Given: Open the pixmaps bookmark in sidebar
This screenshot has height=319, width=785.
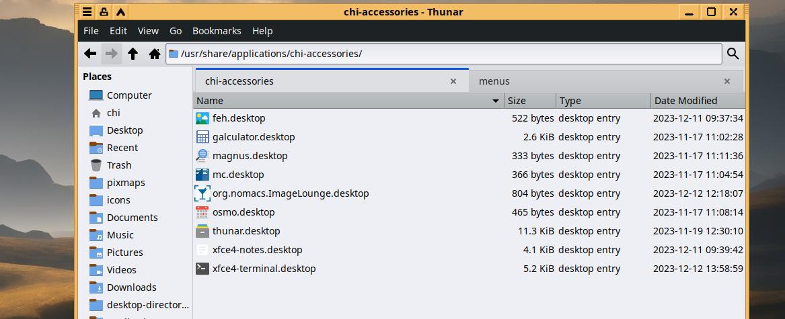Looking at the screenshot, I should [x=126, y=183].
